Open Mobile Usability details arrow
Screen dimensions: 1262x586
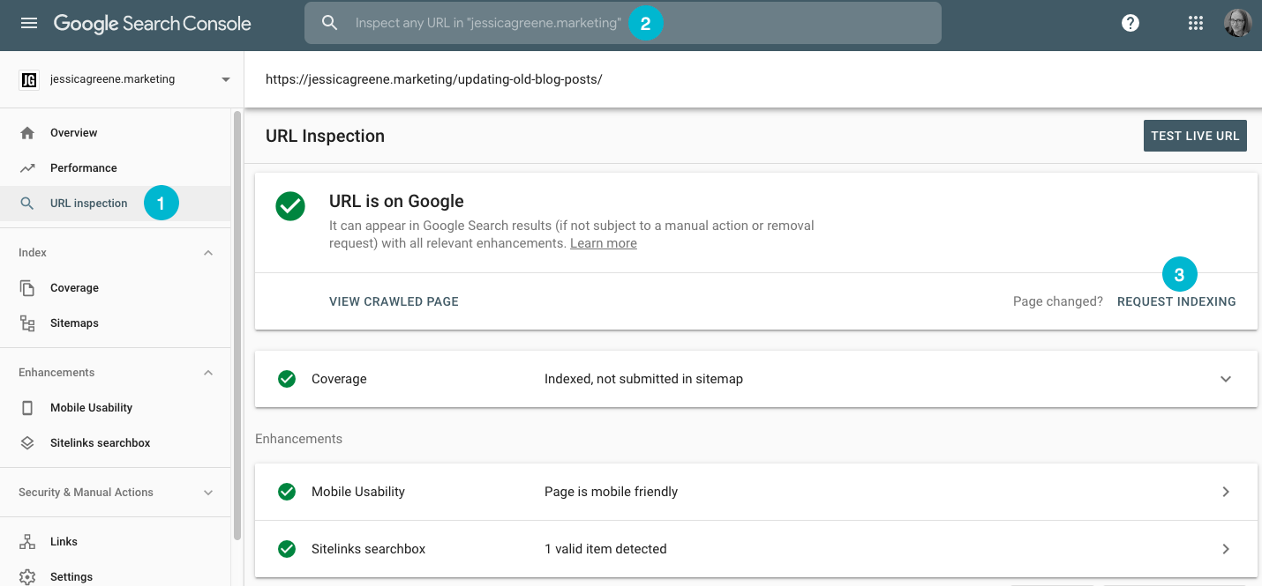pos(1226,492)
